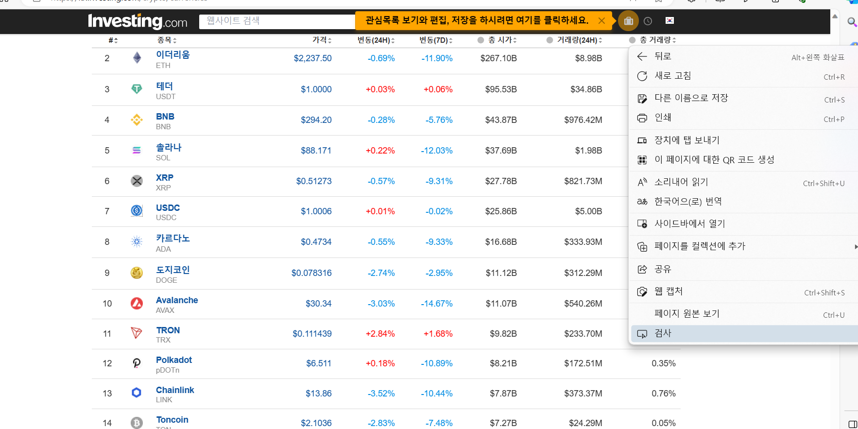858x429 pixels.
Task: Open the portfolio briefcase icon
Action: point(628,21)
